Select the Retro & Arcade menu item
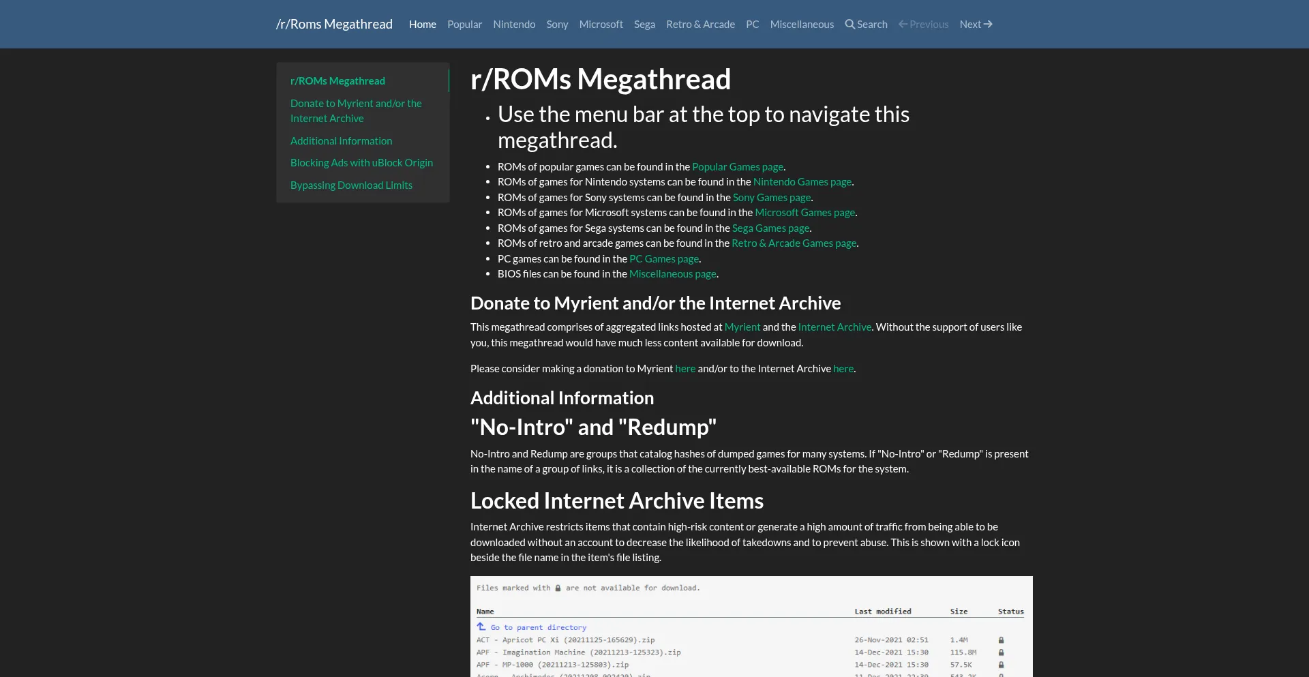The height and width of the screenshot is (677, 1309). point(700,25)
